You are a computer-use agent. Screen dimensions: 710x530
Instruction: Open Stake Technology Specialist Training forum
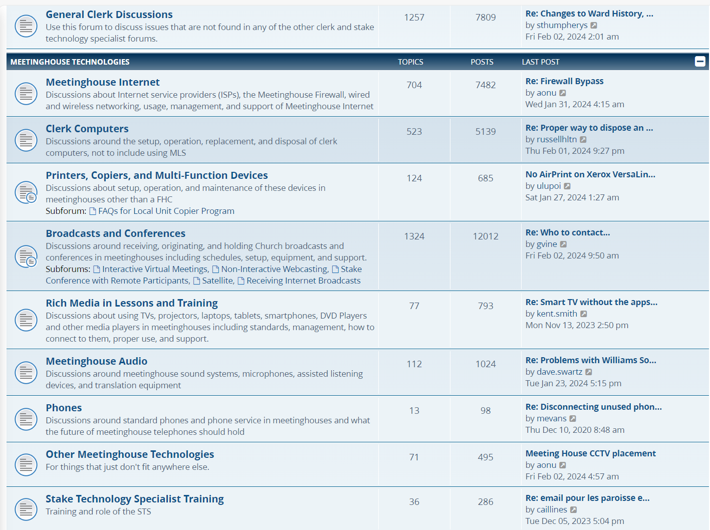coord(135,499)
